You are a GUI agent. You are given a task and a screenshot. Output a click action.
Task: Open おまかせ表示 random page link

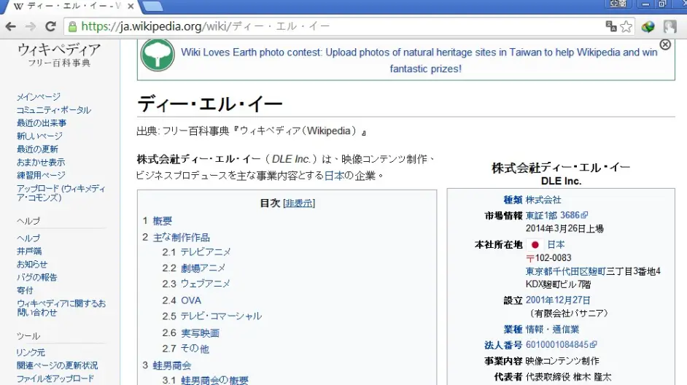[x=41, y=163]
